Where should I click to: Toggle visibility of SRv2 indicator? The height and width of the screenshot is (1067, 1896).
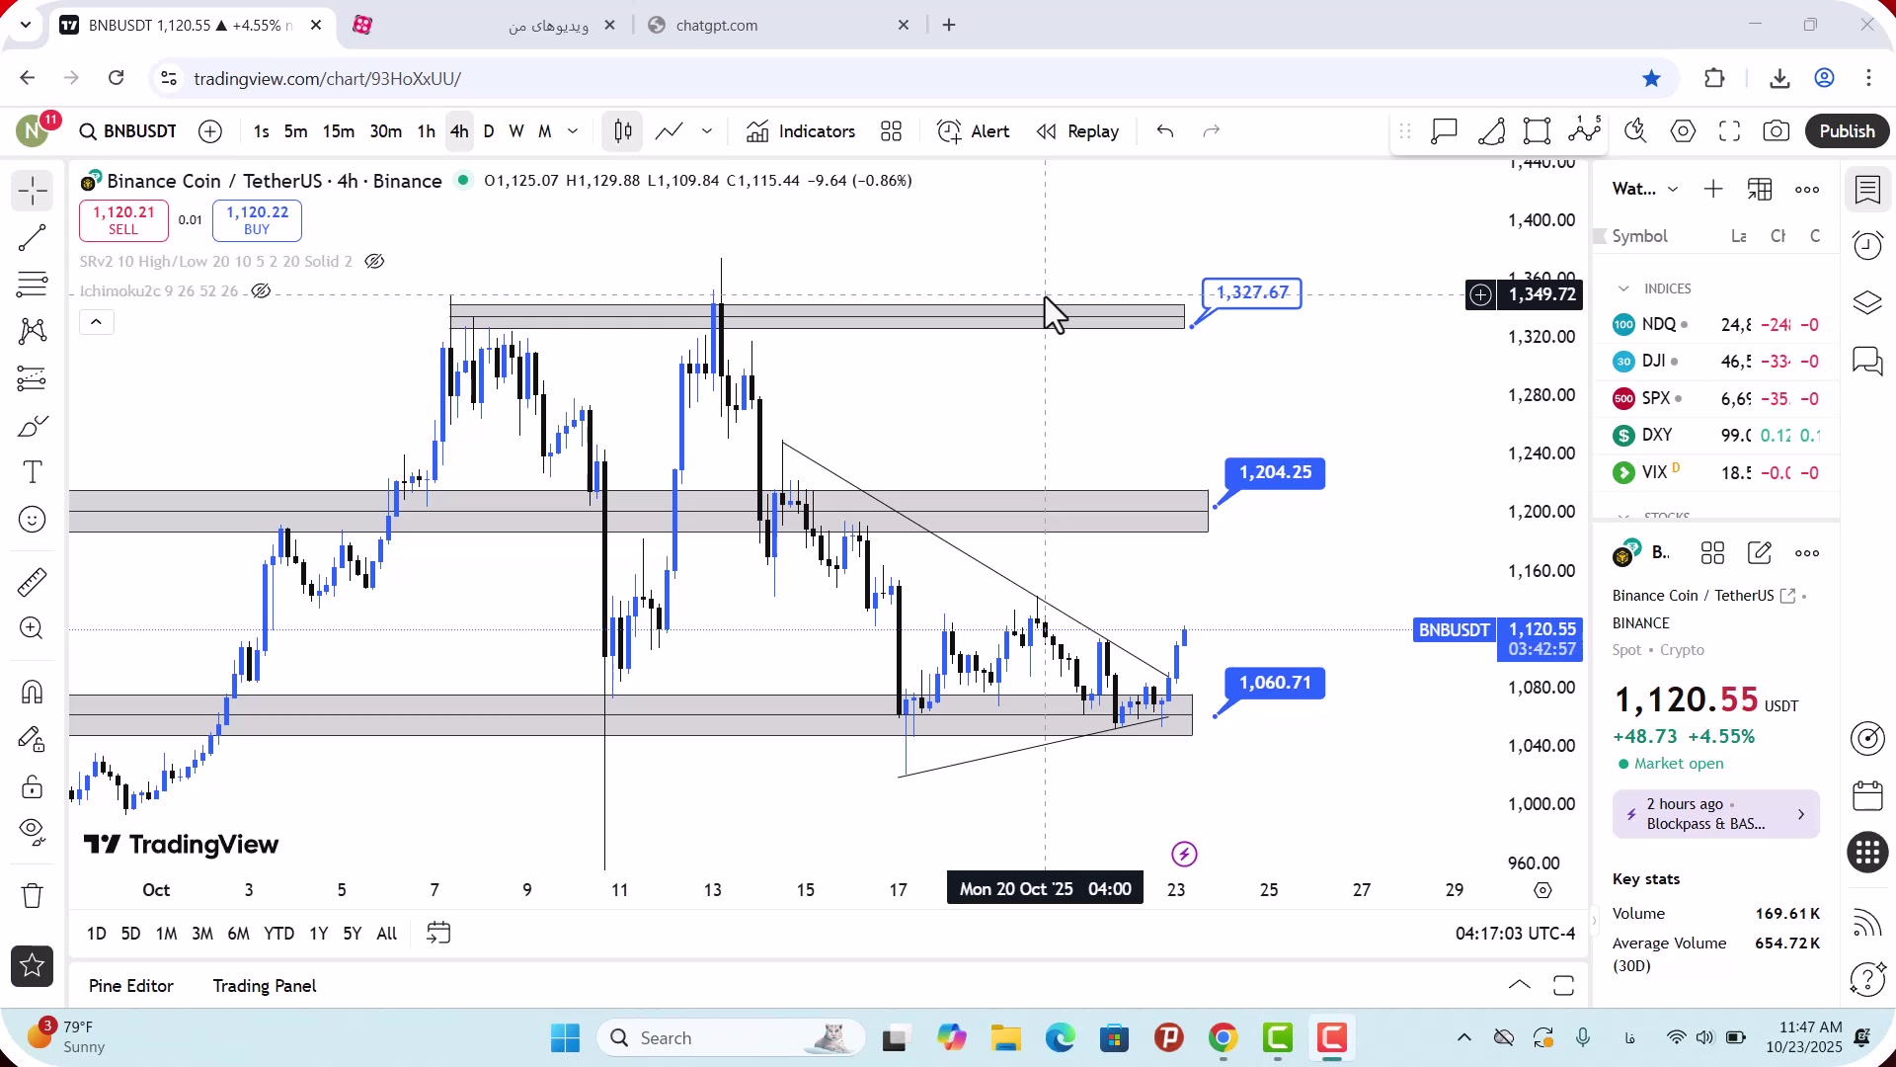pos(374,262)
